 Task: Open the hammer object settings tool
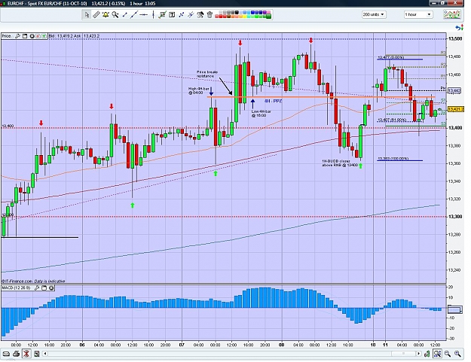200,14
